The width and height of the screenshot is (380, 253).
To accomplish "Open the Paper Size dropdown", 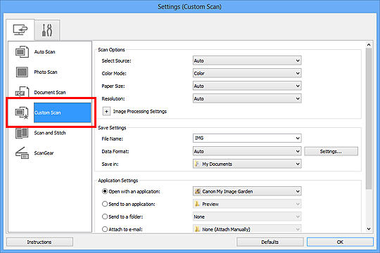I will point(247,86).
